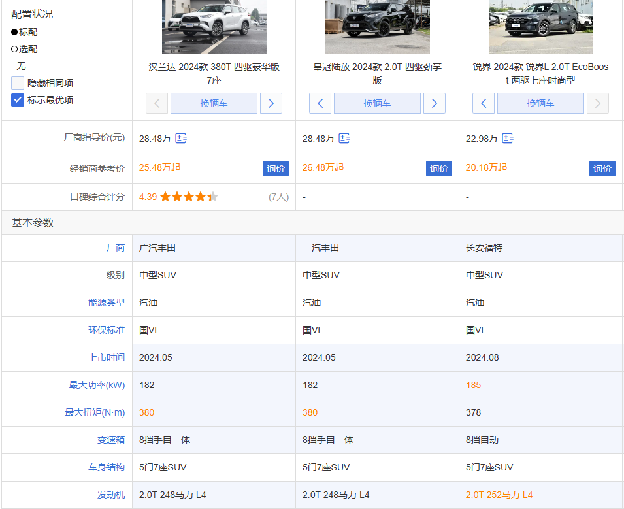Open the 发动机 parameter label
This screenshot has height=509, width=624.
(x=111, y=495)
